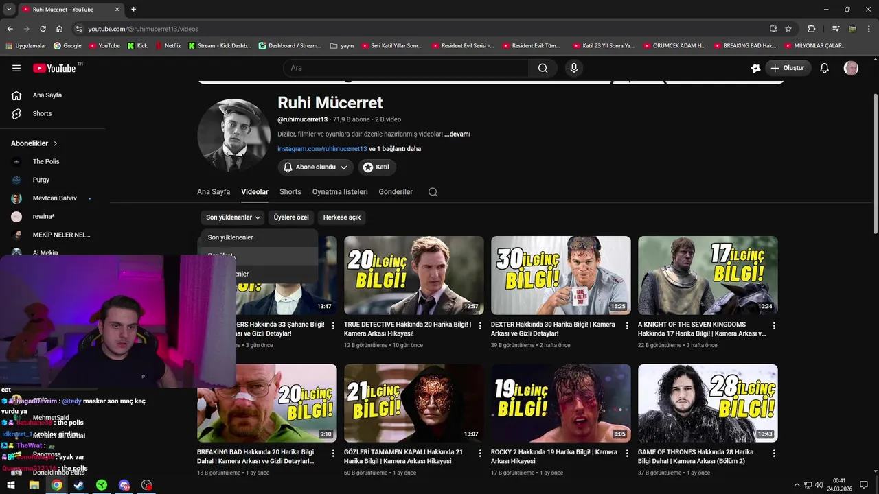Expand the Abonelikler section chevron
Screen dimensions: 879x494
point(56,143)
